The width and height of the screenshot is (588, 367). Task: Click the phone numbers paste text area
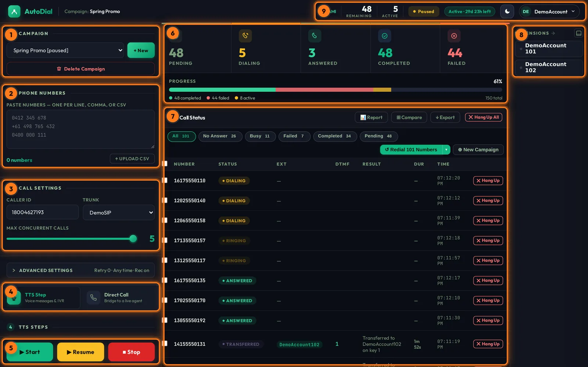(80, 129)
